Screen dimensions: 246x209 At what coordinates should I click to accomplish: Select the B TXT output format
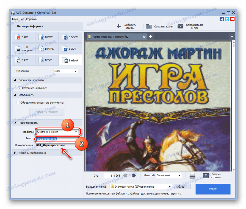tap(47, 60)
